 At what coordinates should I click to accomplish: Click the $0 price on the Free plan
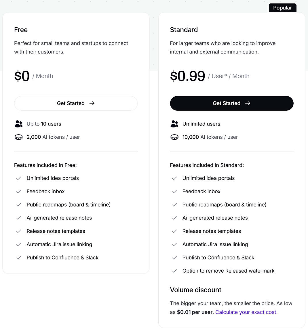coord(22,76)
